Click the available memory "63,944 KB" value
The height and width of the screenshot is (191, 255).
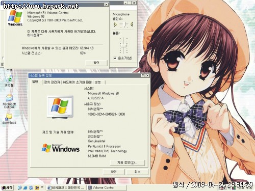click(x=87, y=48)
